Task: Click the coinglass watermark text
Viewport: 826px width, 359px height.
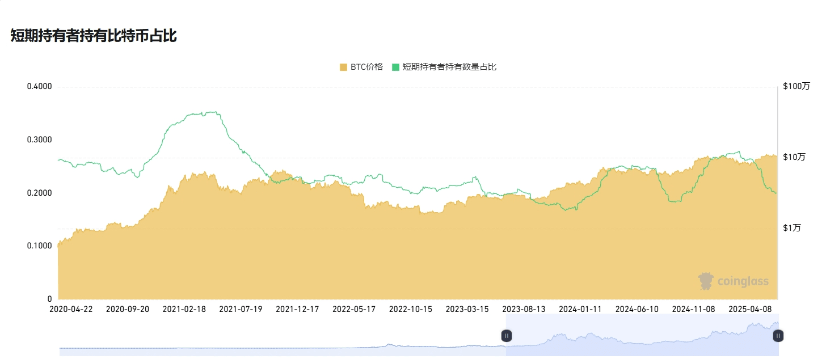Action: point(743,281)
